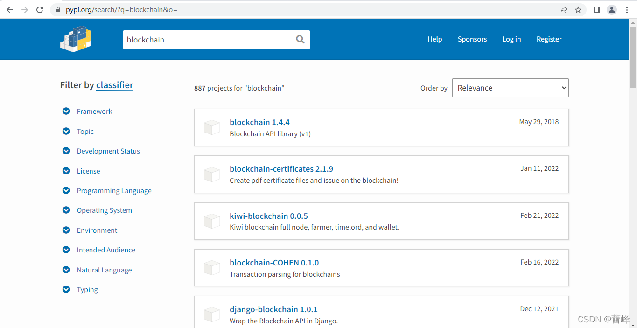Click package icon for blockchain-COHEN
Screen dimensions: 637x328
point(212,268)
